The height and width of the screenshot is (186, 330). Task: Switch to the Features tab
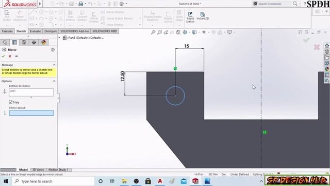click(7, 31)
